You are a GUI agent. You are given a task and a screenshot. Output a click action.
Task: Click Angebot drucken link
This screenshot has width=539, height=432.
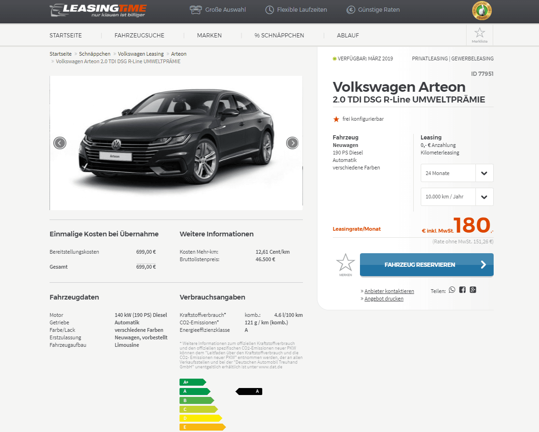tap(384, 299)
